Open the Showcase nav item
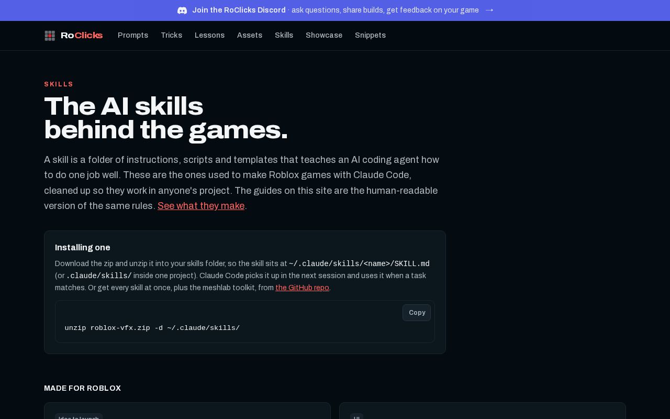Screen dimensions: 670x419 [324, 35]
